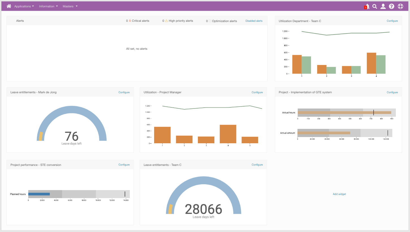Click the Alerts panel title
Viewport: 410px width, 232px height.
pyautogui.click(x=20, y=21)
